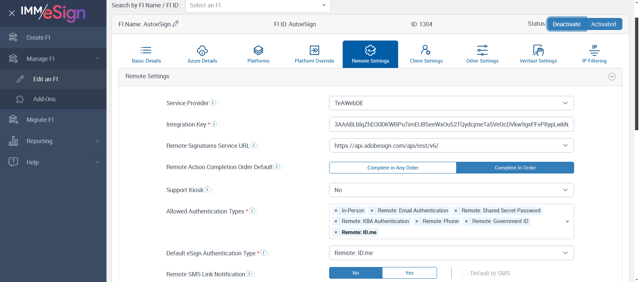Image resolution: width=639 pixels, height=282 pixels.
Task: Set Remote SMS Link Notification to Yes
Action: pyautogui.click(x=409, y=273)
